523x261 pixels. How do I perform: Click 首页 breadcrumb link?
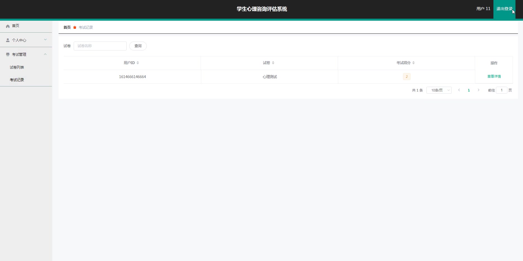pos(67,27)
